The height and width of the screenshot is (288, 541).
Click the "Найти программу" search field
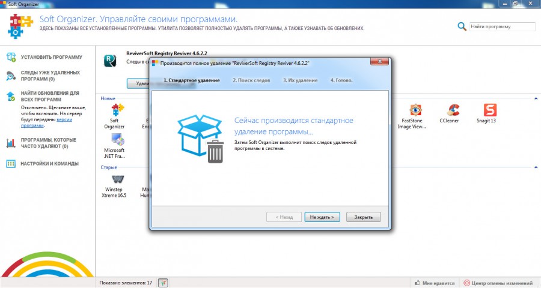pyautogui.click(x=501, y=26)
